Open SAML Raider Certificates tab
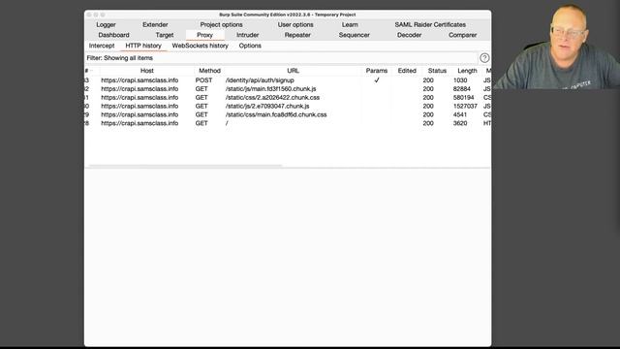Image resolution: width=620 pixels, height=349 pixels. point(430,24)
